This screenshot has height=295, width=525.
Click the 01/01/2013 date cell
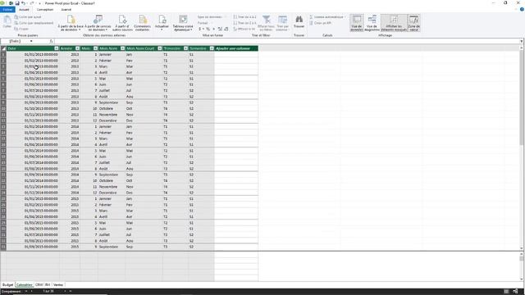pos(33,55)
